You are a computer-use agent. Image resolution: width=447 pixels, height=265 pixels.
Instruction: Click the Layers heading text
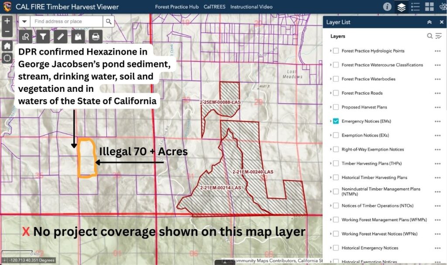click(x=338, y=36)
